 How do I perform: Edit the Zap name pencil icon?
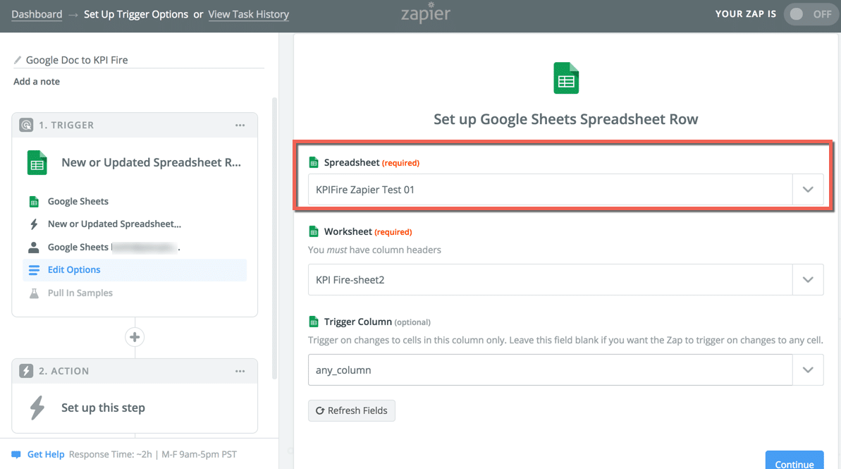pyautogui.click(x=18, y=60)
